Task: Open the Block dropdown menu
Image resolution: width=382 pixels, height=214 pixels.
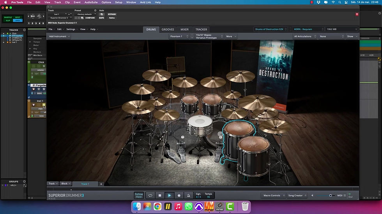Action: pos(65,184)
